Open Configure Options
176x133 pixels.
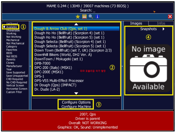point(76,102)
